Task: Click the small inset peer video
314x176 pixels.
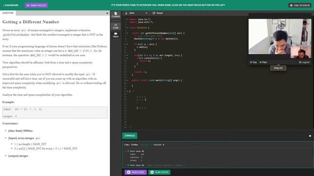Action: (x=301, y=52)
